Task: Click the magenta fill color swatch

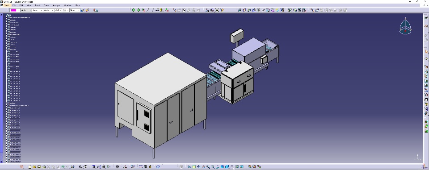Action: click(13, 10)
